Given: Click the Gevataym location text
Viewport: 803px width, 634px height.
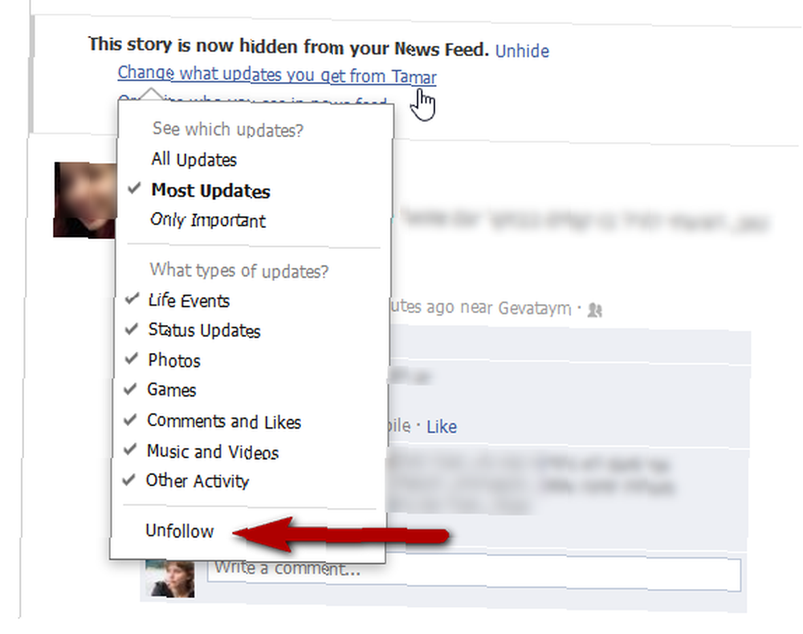Looking at the screenshot, I should tap(534, 308).
